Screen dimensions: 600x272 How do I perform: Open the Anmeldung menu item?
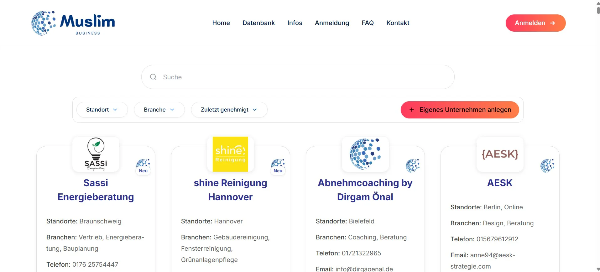332,23
